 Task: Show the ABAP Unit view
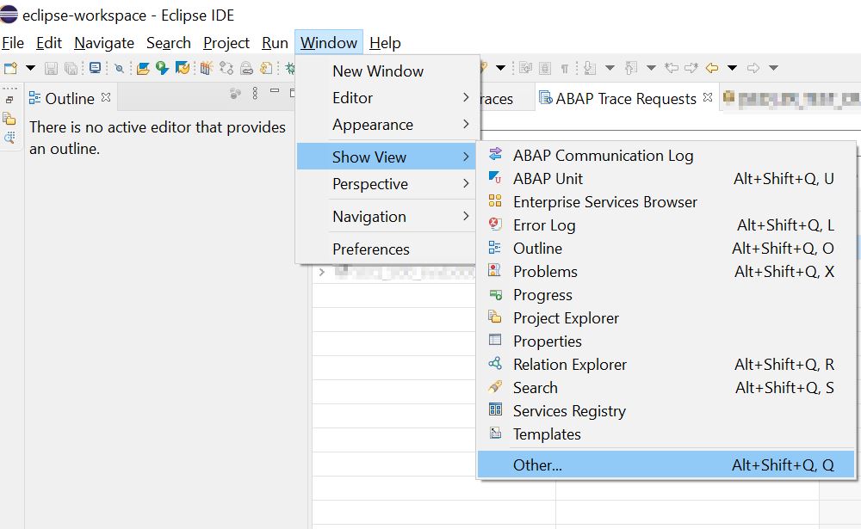click(666, 179)
